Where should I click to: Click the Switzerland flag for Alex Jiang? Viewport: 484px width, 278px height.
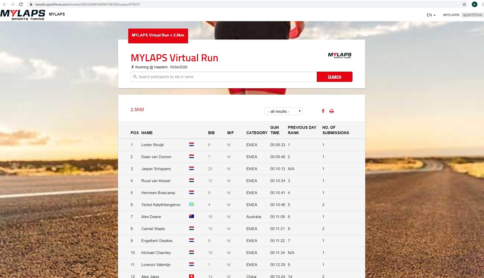coord(191,276)
